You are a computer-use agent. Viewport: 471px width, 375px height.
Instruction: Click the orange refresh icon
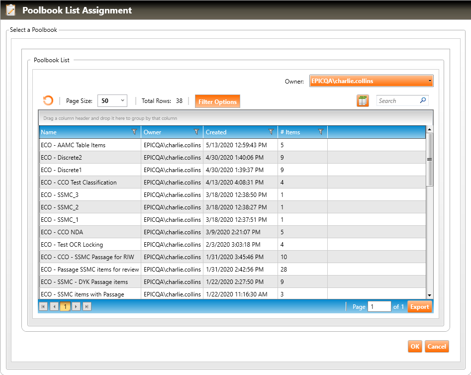click(48, 101)
